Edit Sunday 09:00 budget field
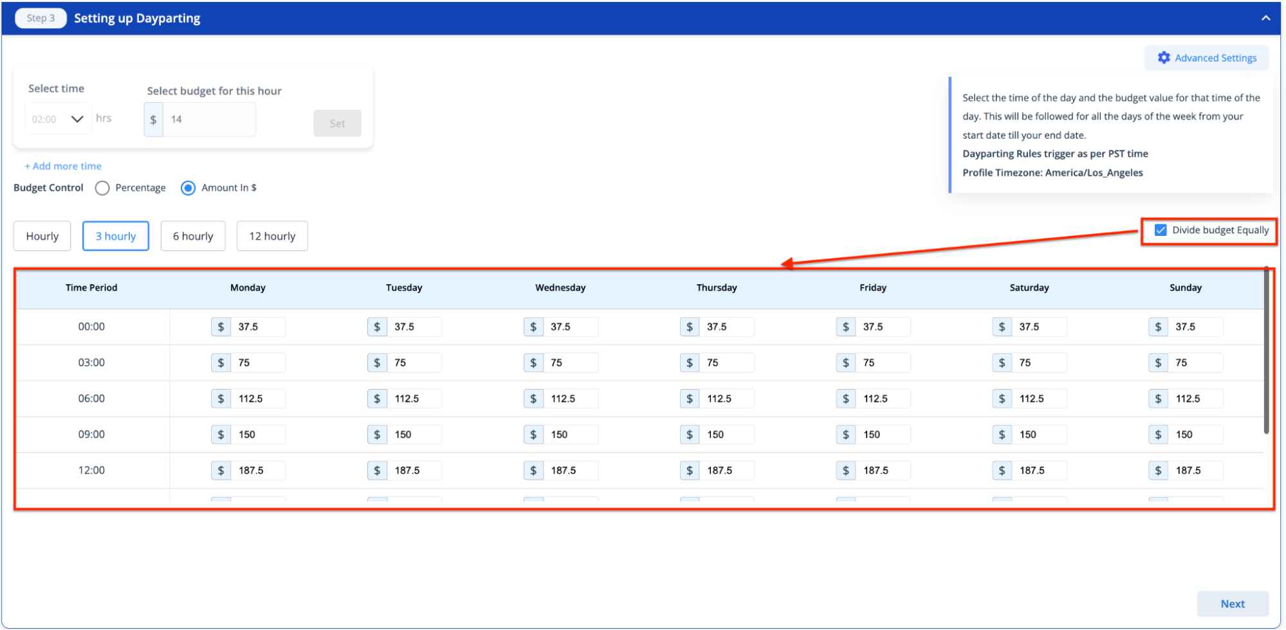The height and width of the screenshot is (630, 1286). tap(1196, 435)
